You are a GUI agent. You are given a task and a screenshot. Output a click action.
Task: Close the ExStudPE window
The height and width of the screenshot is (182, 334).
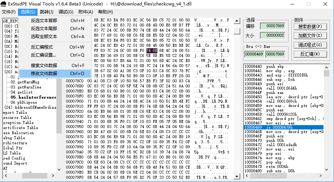325,4
